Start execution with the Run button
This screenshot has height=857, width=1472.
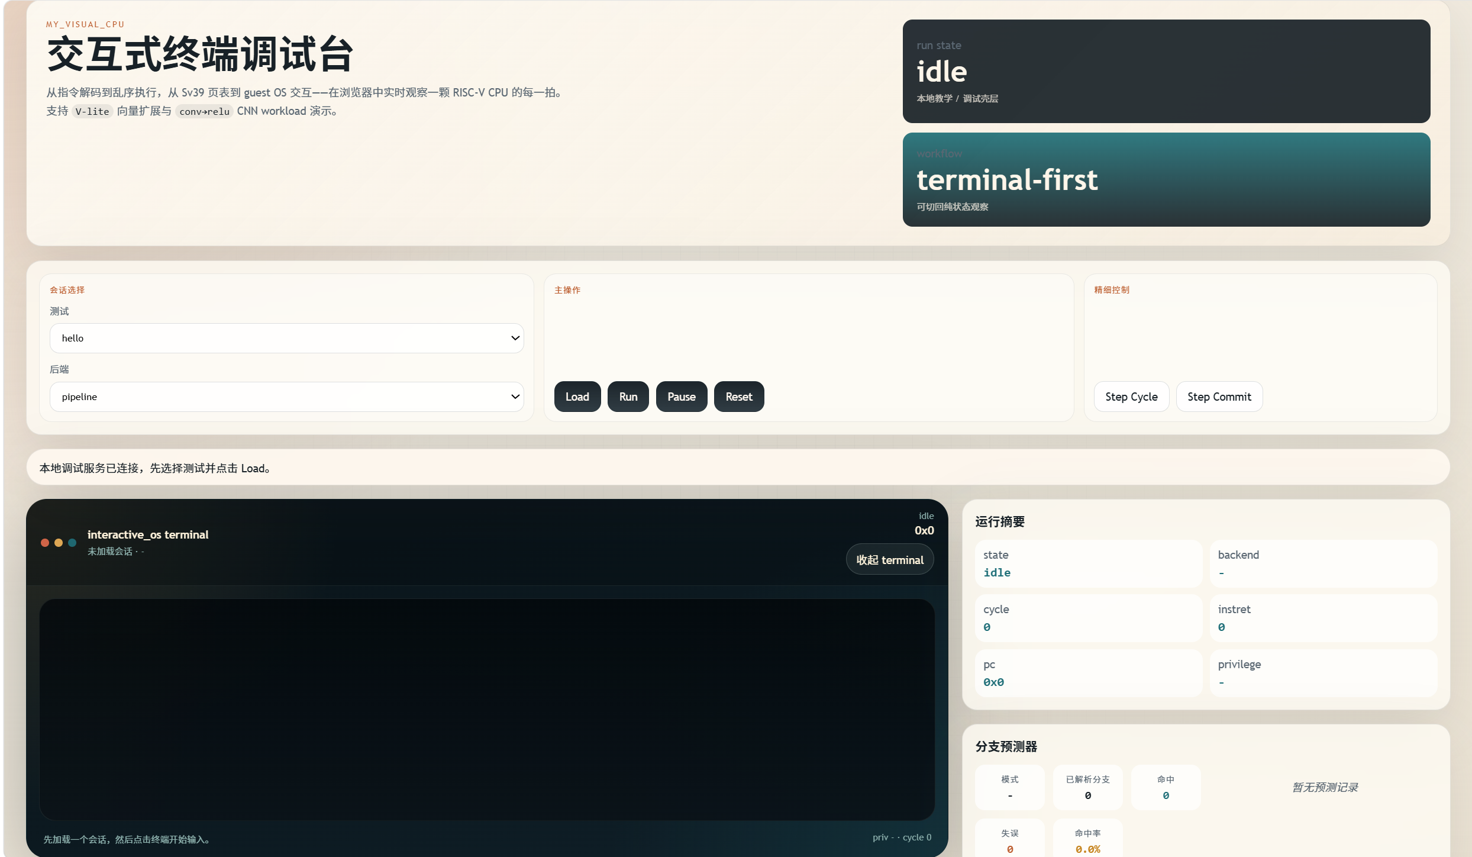(x=628, y=397)
